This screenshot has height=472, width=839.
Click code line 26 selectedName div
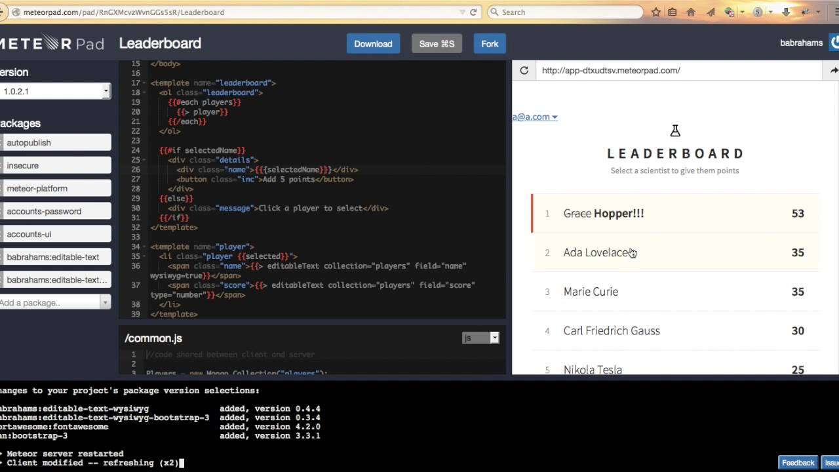[x=267, y=169]
